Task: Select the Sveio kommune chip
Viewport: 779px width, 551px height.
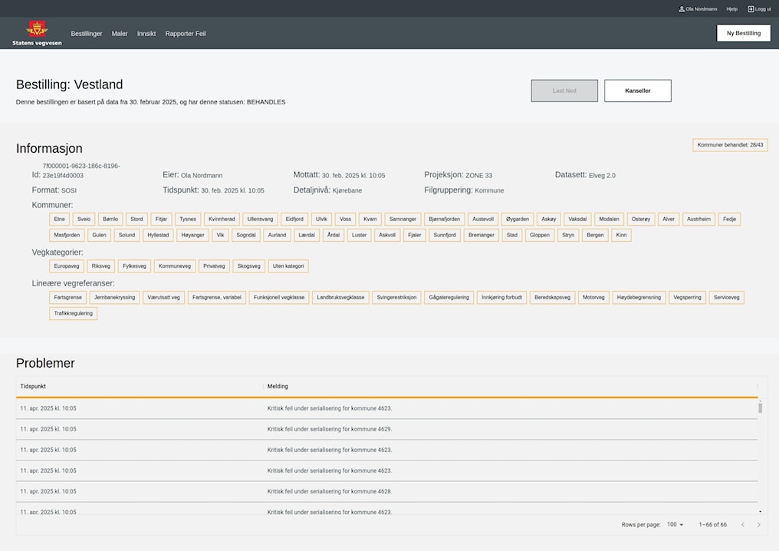Action: click(84, 219)
